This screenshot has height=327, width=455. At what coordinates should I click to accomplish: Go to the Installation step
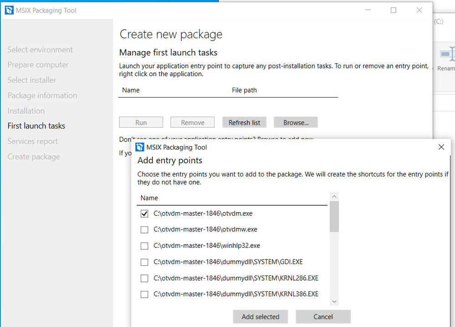26,111
